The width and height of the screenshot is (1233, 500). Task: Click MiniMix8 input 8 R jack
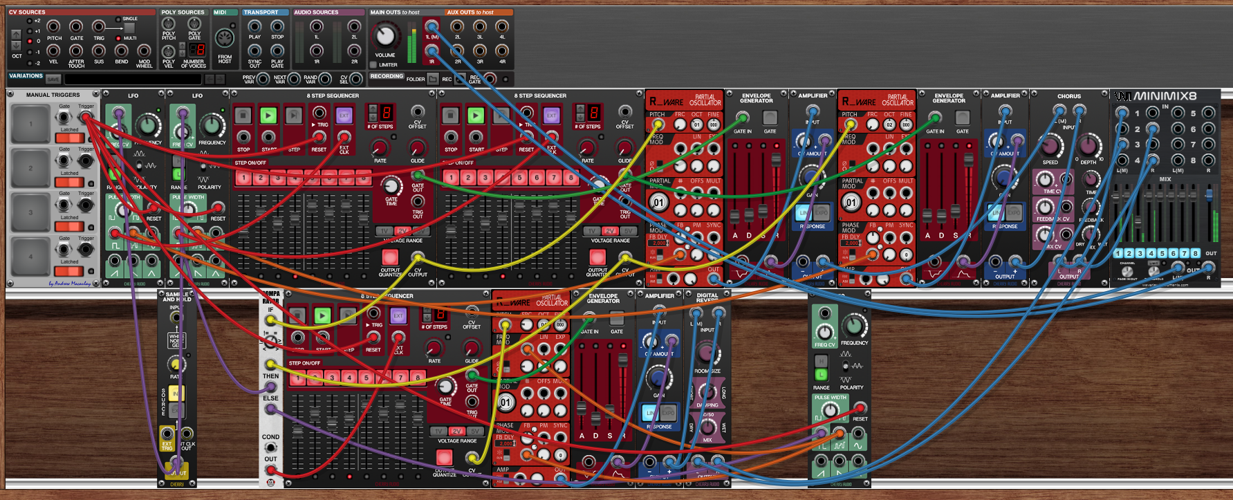1208,160
